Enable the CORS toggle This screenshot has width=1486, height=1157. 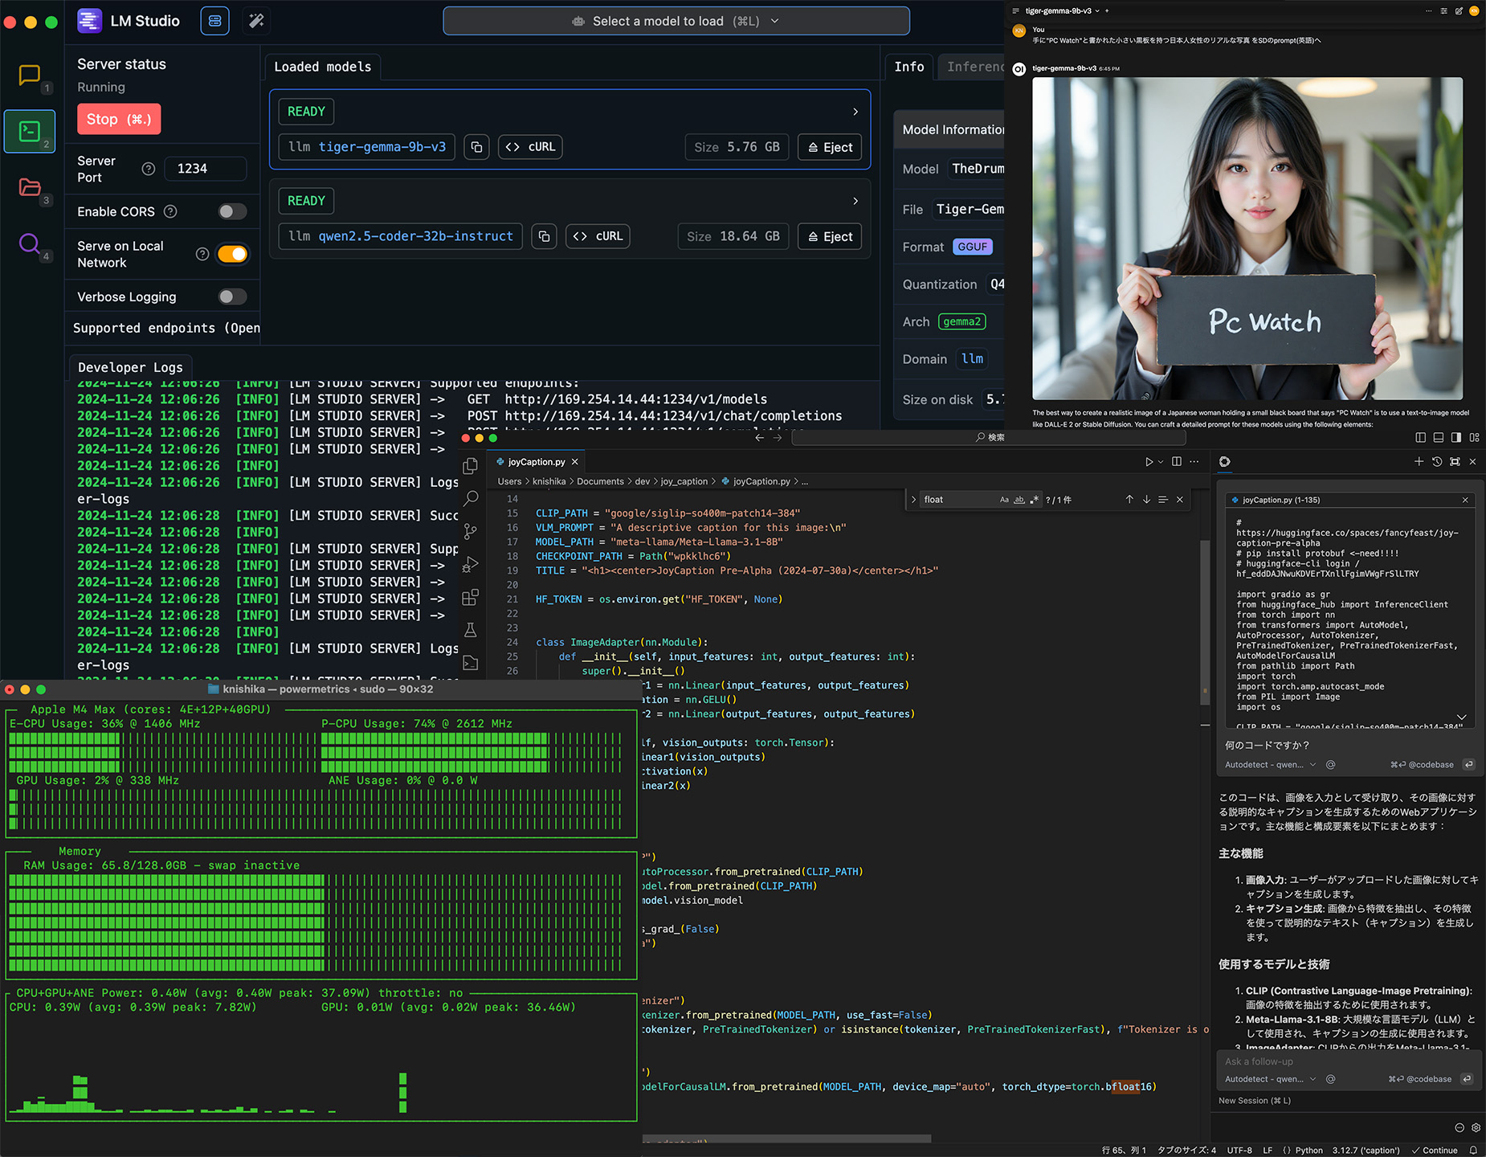coord(232,211)
